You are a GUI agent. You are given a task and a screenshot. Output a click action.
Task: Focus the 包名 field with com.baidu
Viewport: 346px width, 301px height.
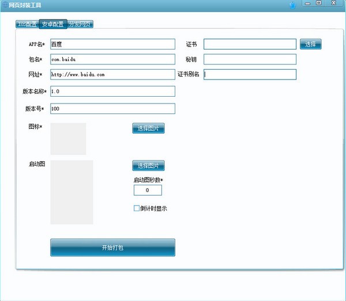113,59
